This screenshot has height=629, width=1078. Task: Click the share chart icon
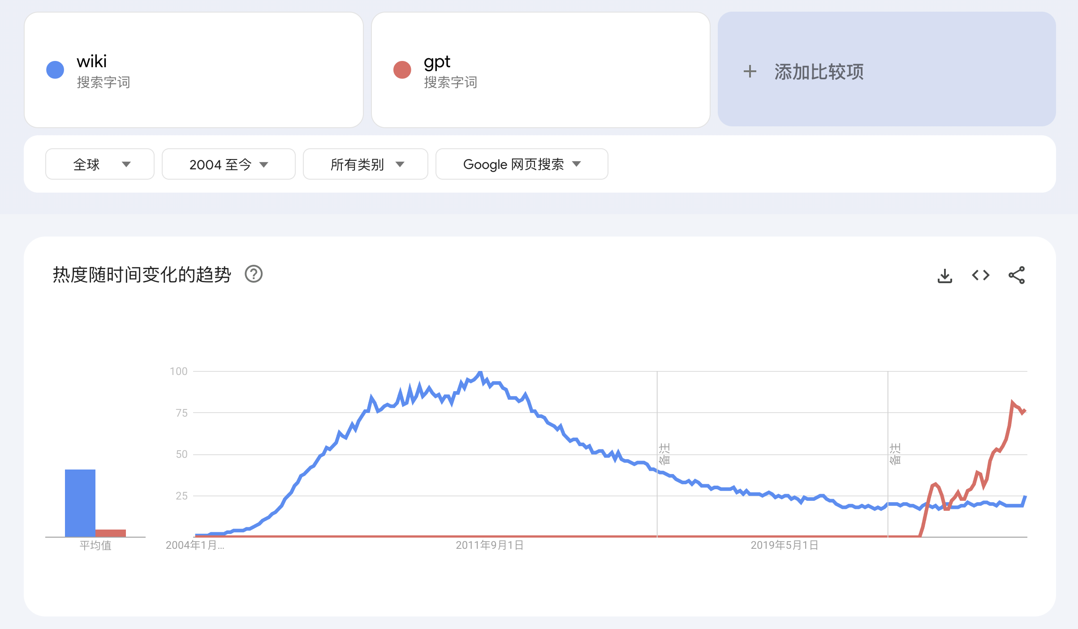[1016, 275]
